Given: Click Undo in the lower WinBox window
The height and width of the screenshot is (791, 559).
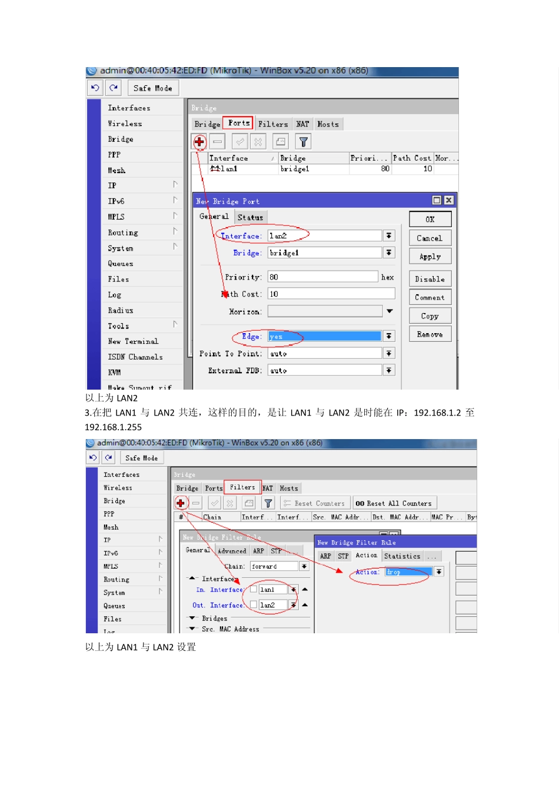Looking at the screenshot, I should click(x=93, y=458).
